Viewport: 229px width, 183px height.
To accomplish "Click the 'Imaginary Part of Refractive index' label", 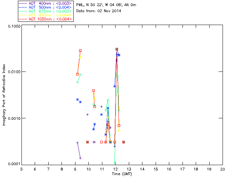I will point(4,95).
